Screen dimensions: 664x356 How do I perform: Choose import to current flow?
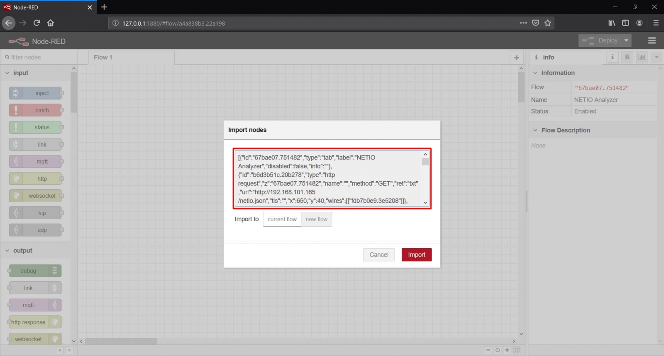(x=282, y=219)
